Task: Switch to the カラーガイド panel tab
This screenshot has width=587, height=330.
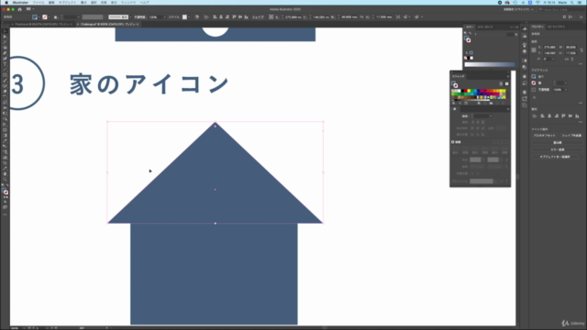Action: point(485,27)
